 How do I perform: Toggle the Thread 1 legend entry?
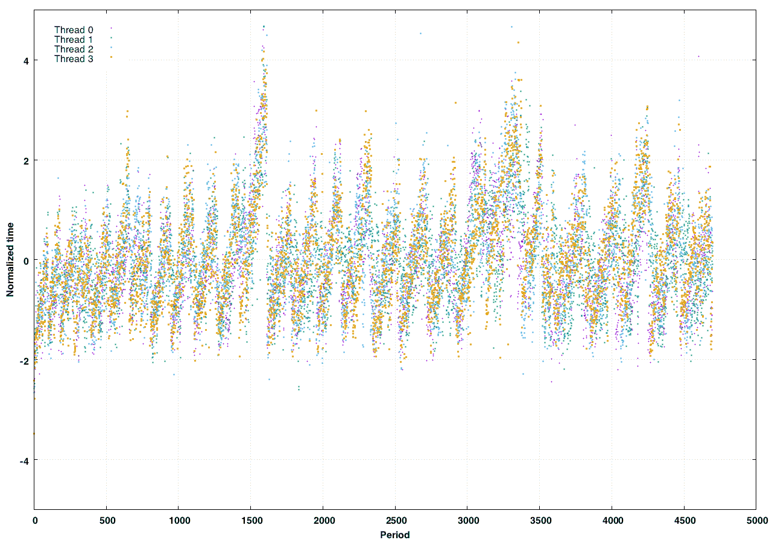click(73, 39)
